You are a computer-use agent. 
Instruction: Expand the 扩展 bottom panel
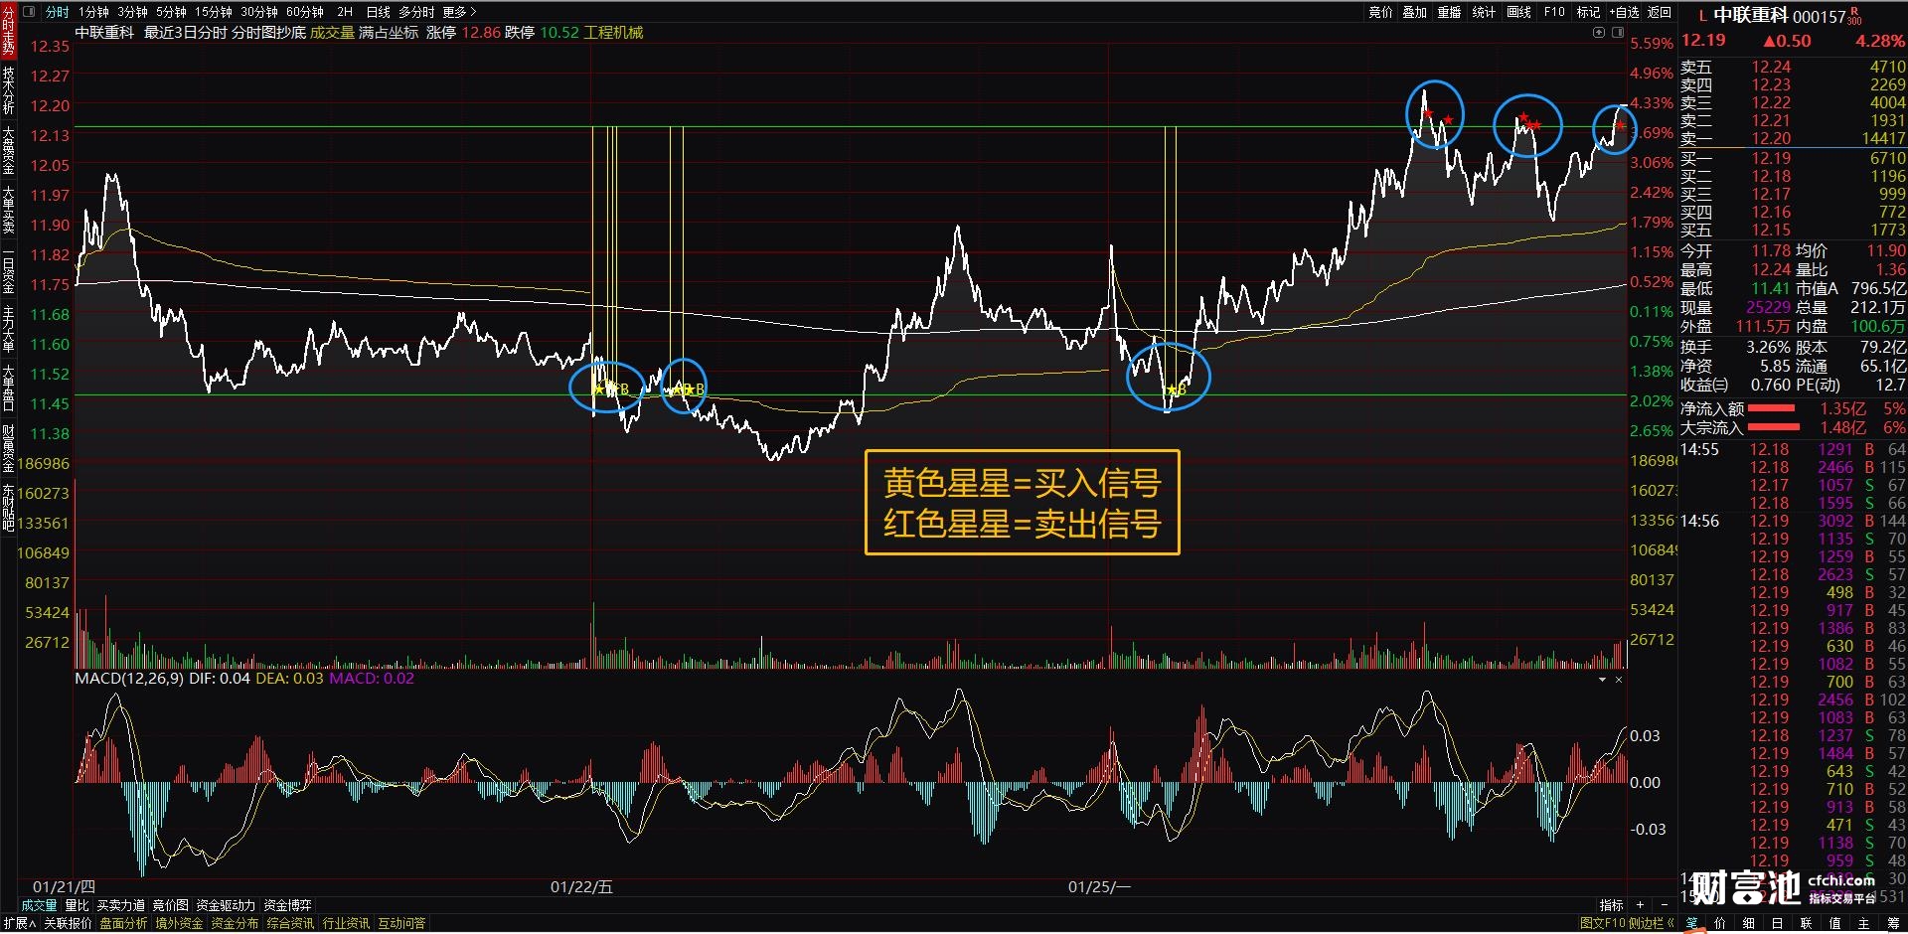[x=19, y=923]
